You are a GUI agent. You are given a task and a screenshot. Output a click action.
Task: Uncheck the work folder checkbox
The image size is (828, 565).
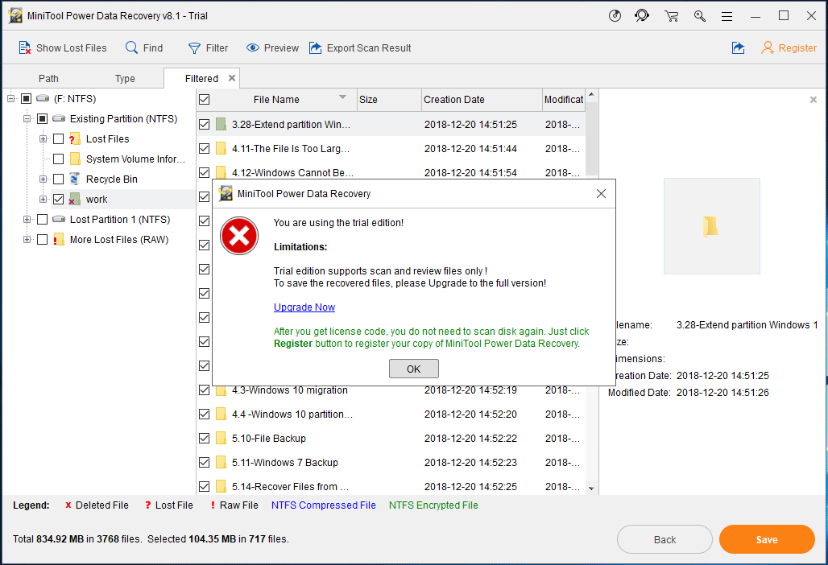click(x=57, y=199)
